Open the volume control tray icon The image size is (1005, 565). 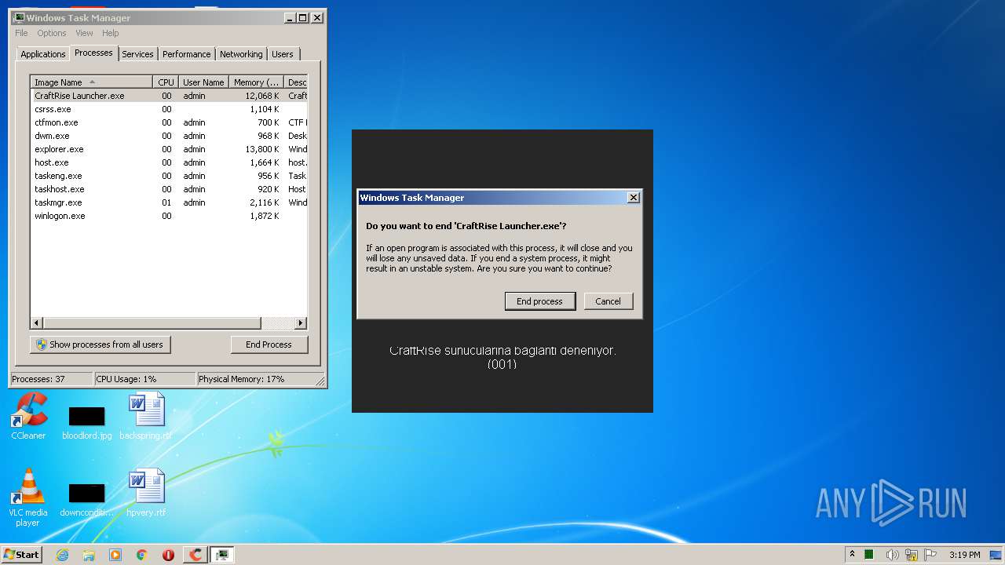[x=892, y=555]
